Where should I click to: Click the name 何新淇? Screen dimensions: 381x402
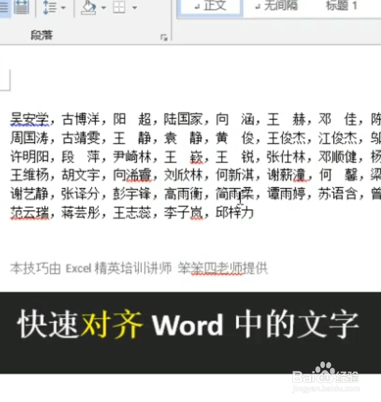click(235, 175)
